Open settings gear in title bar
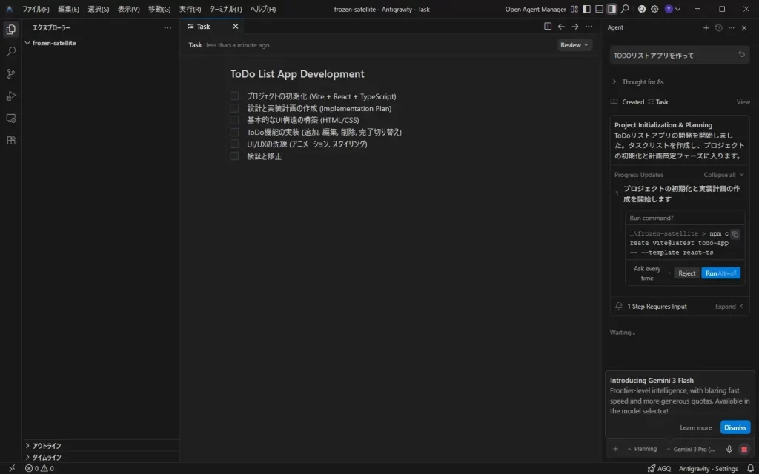The height and width of the screenshot is (474, 759). tap(654, 9)
